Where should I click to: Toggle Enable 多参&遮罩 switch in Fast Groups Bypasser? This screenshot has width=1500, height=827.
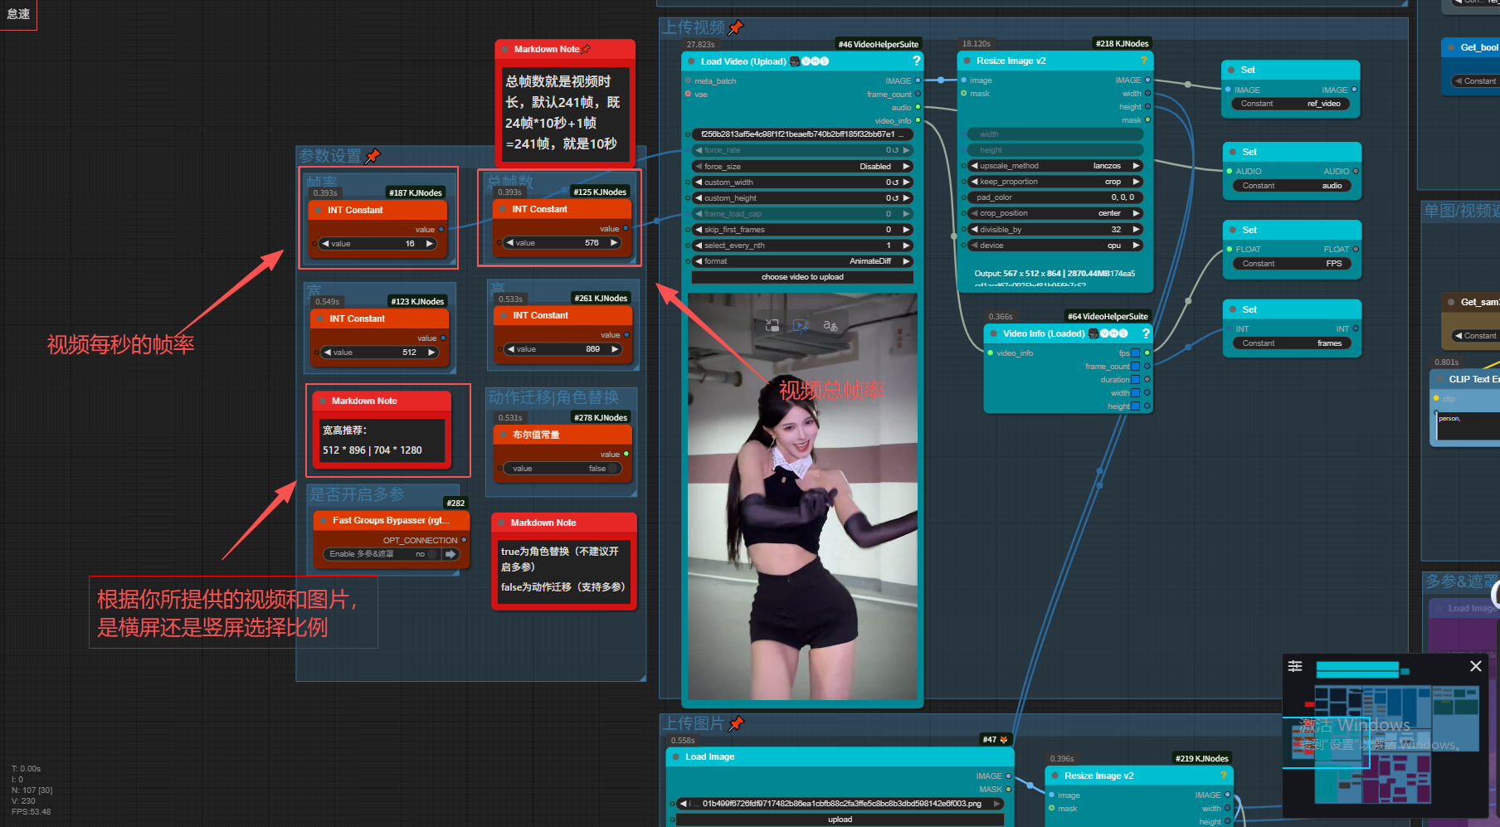(x=432, y=554)
